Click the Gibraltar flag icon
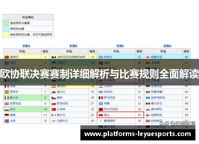Viewport: 199px width, 144px height. [148, 109]
